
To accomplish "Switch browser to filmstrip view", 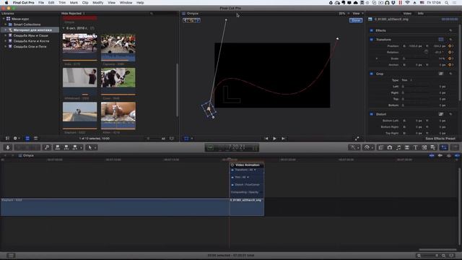I will click(x=27, y=138).
